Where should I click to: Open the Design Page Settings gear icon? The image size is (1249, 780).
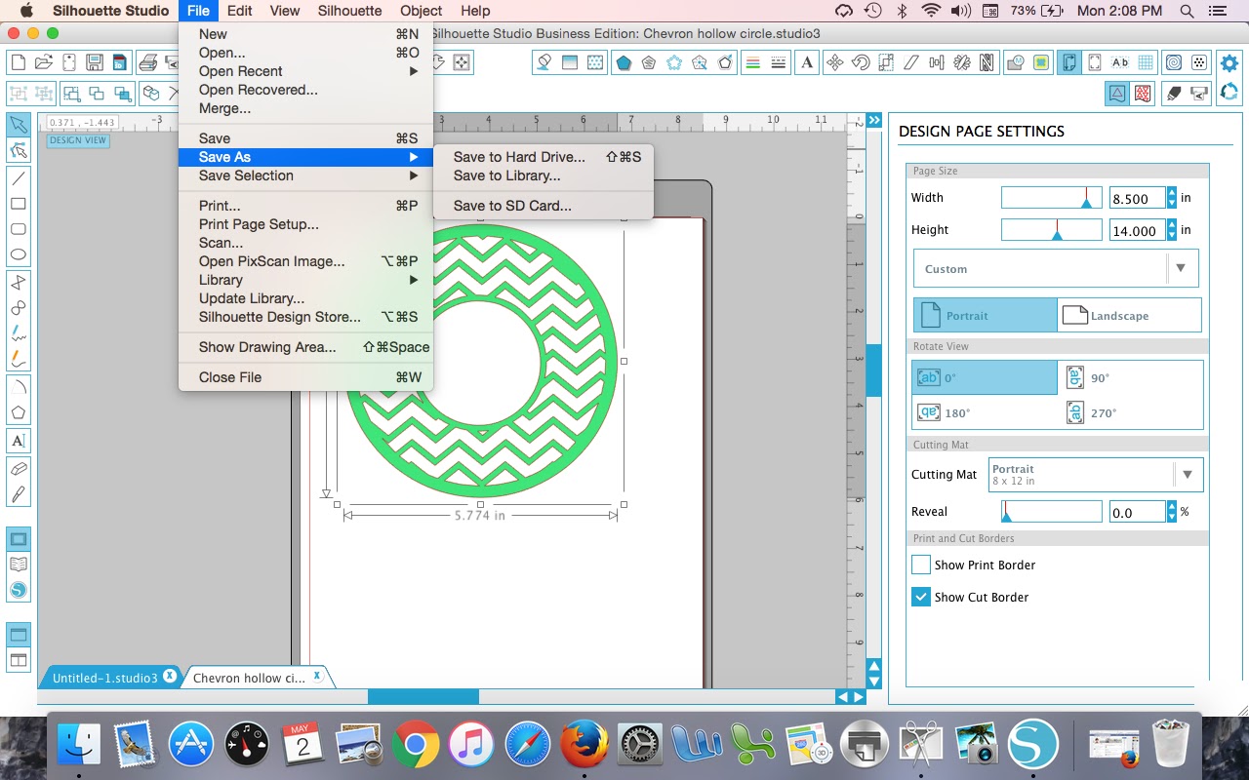point(1228,62)
